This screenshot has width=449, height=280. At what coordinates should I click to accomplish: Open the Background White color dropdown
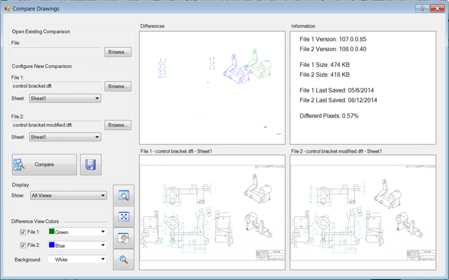click(77, 259)
